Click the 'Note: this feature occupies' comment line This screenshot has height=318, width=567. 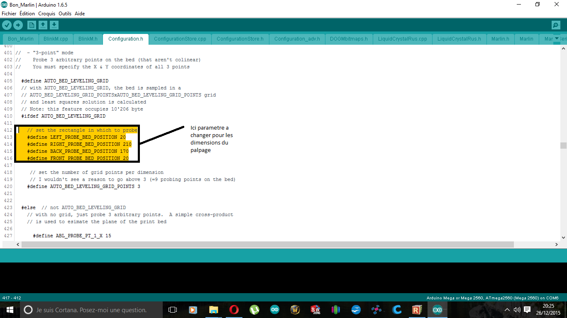click(82, 109)
